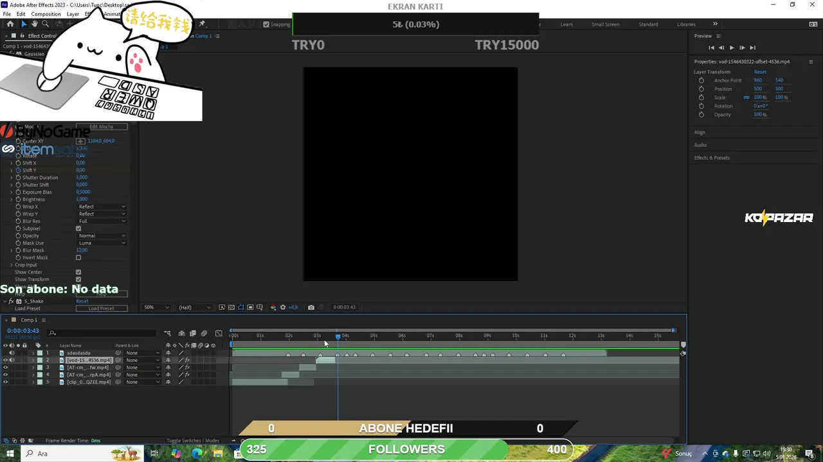The height and width of the screenshot is (462, 823).
Task: Enable motion blur for the timeline
Action: point(204,333)
